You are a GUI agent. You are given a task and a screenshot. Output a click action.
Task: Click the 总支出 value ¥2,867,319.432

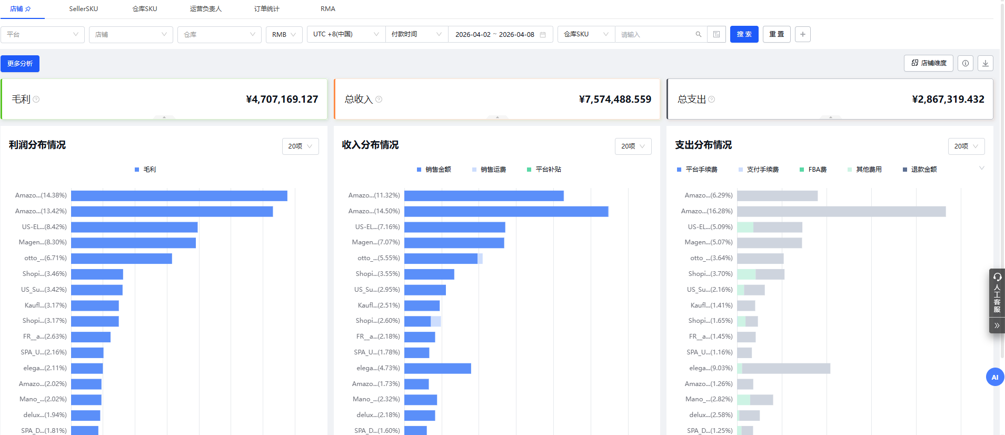(x=948, y=100)
